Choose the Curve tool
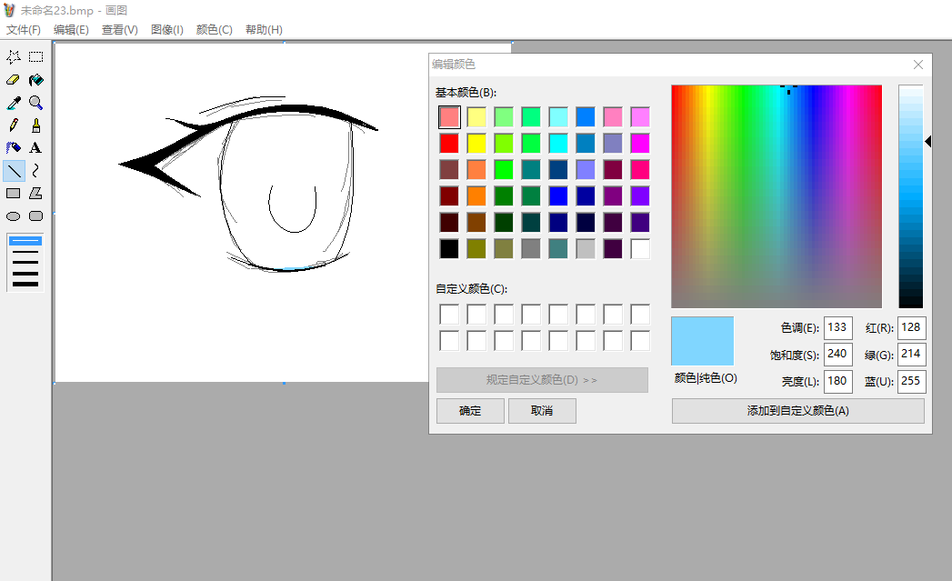 tap(35, 171)
